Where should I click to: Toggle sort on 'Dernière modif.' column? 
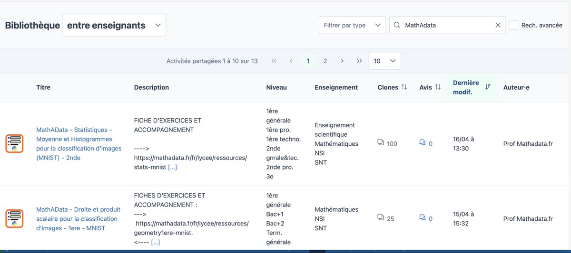(x=472, y=87)
